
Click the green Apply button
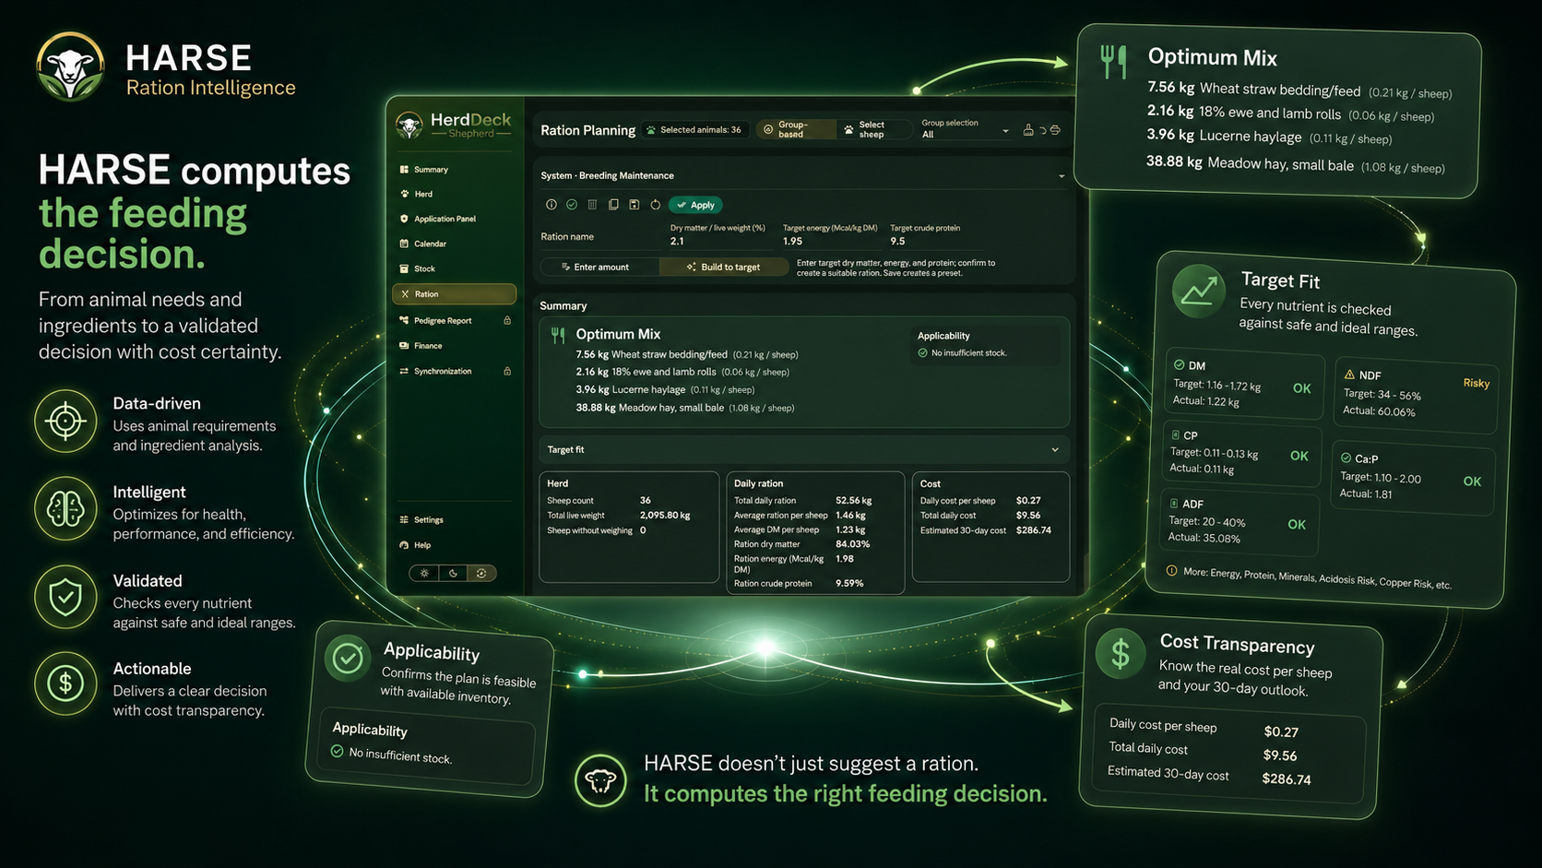pos(695,205)
